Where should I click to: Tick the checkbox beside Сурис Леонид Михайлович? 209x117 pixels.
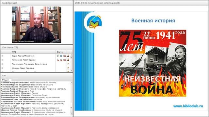click(x=2, y=56)
